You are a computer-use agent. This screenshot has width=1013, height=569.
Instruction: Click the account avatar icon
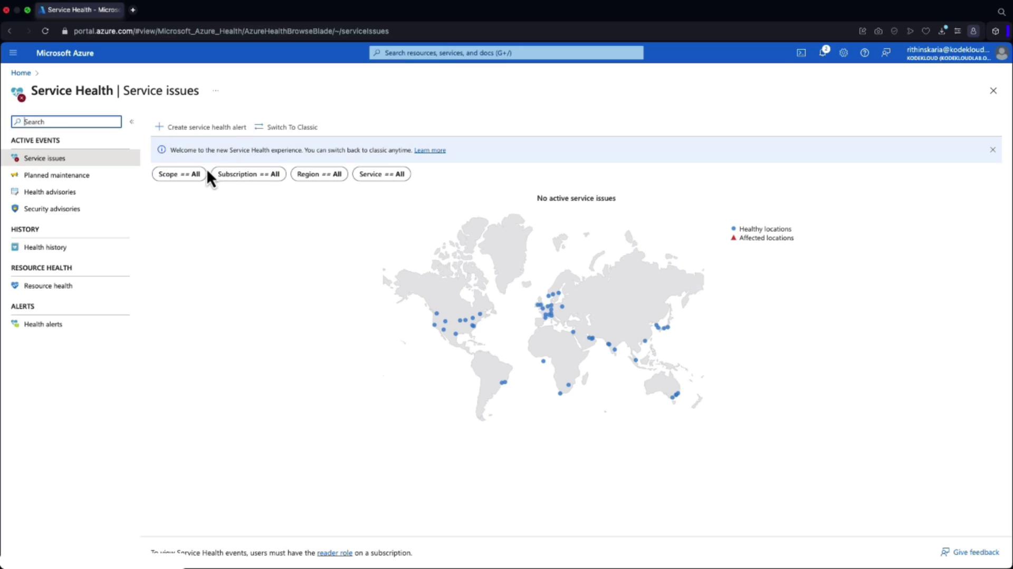click(x=1001, y=53)
